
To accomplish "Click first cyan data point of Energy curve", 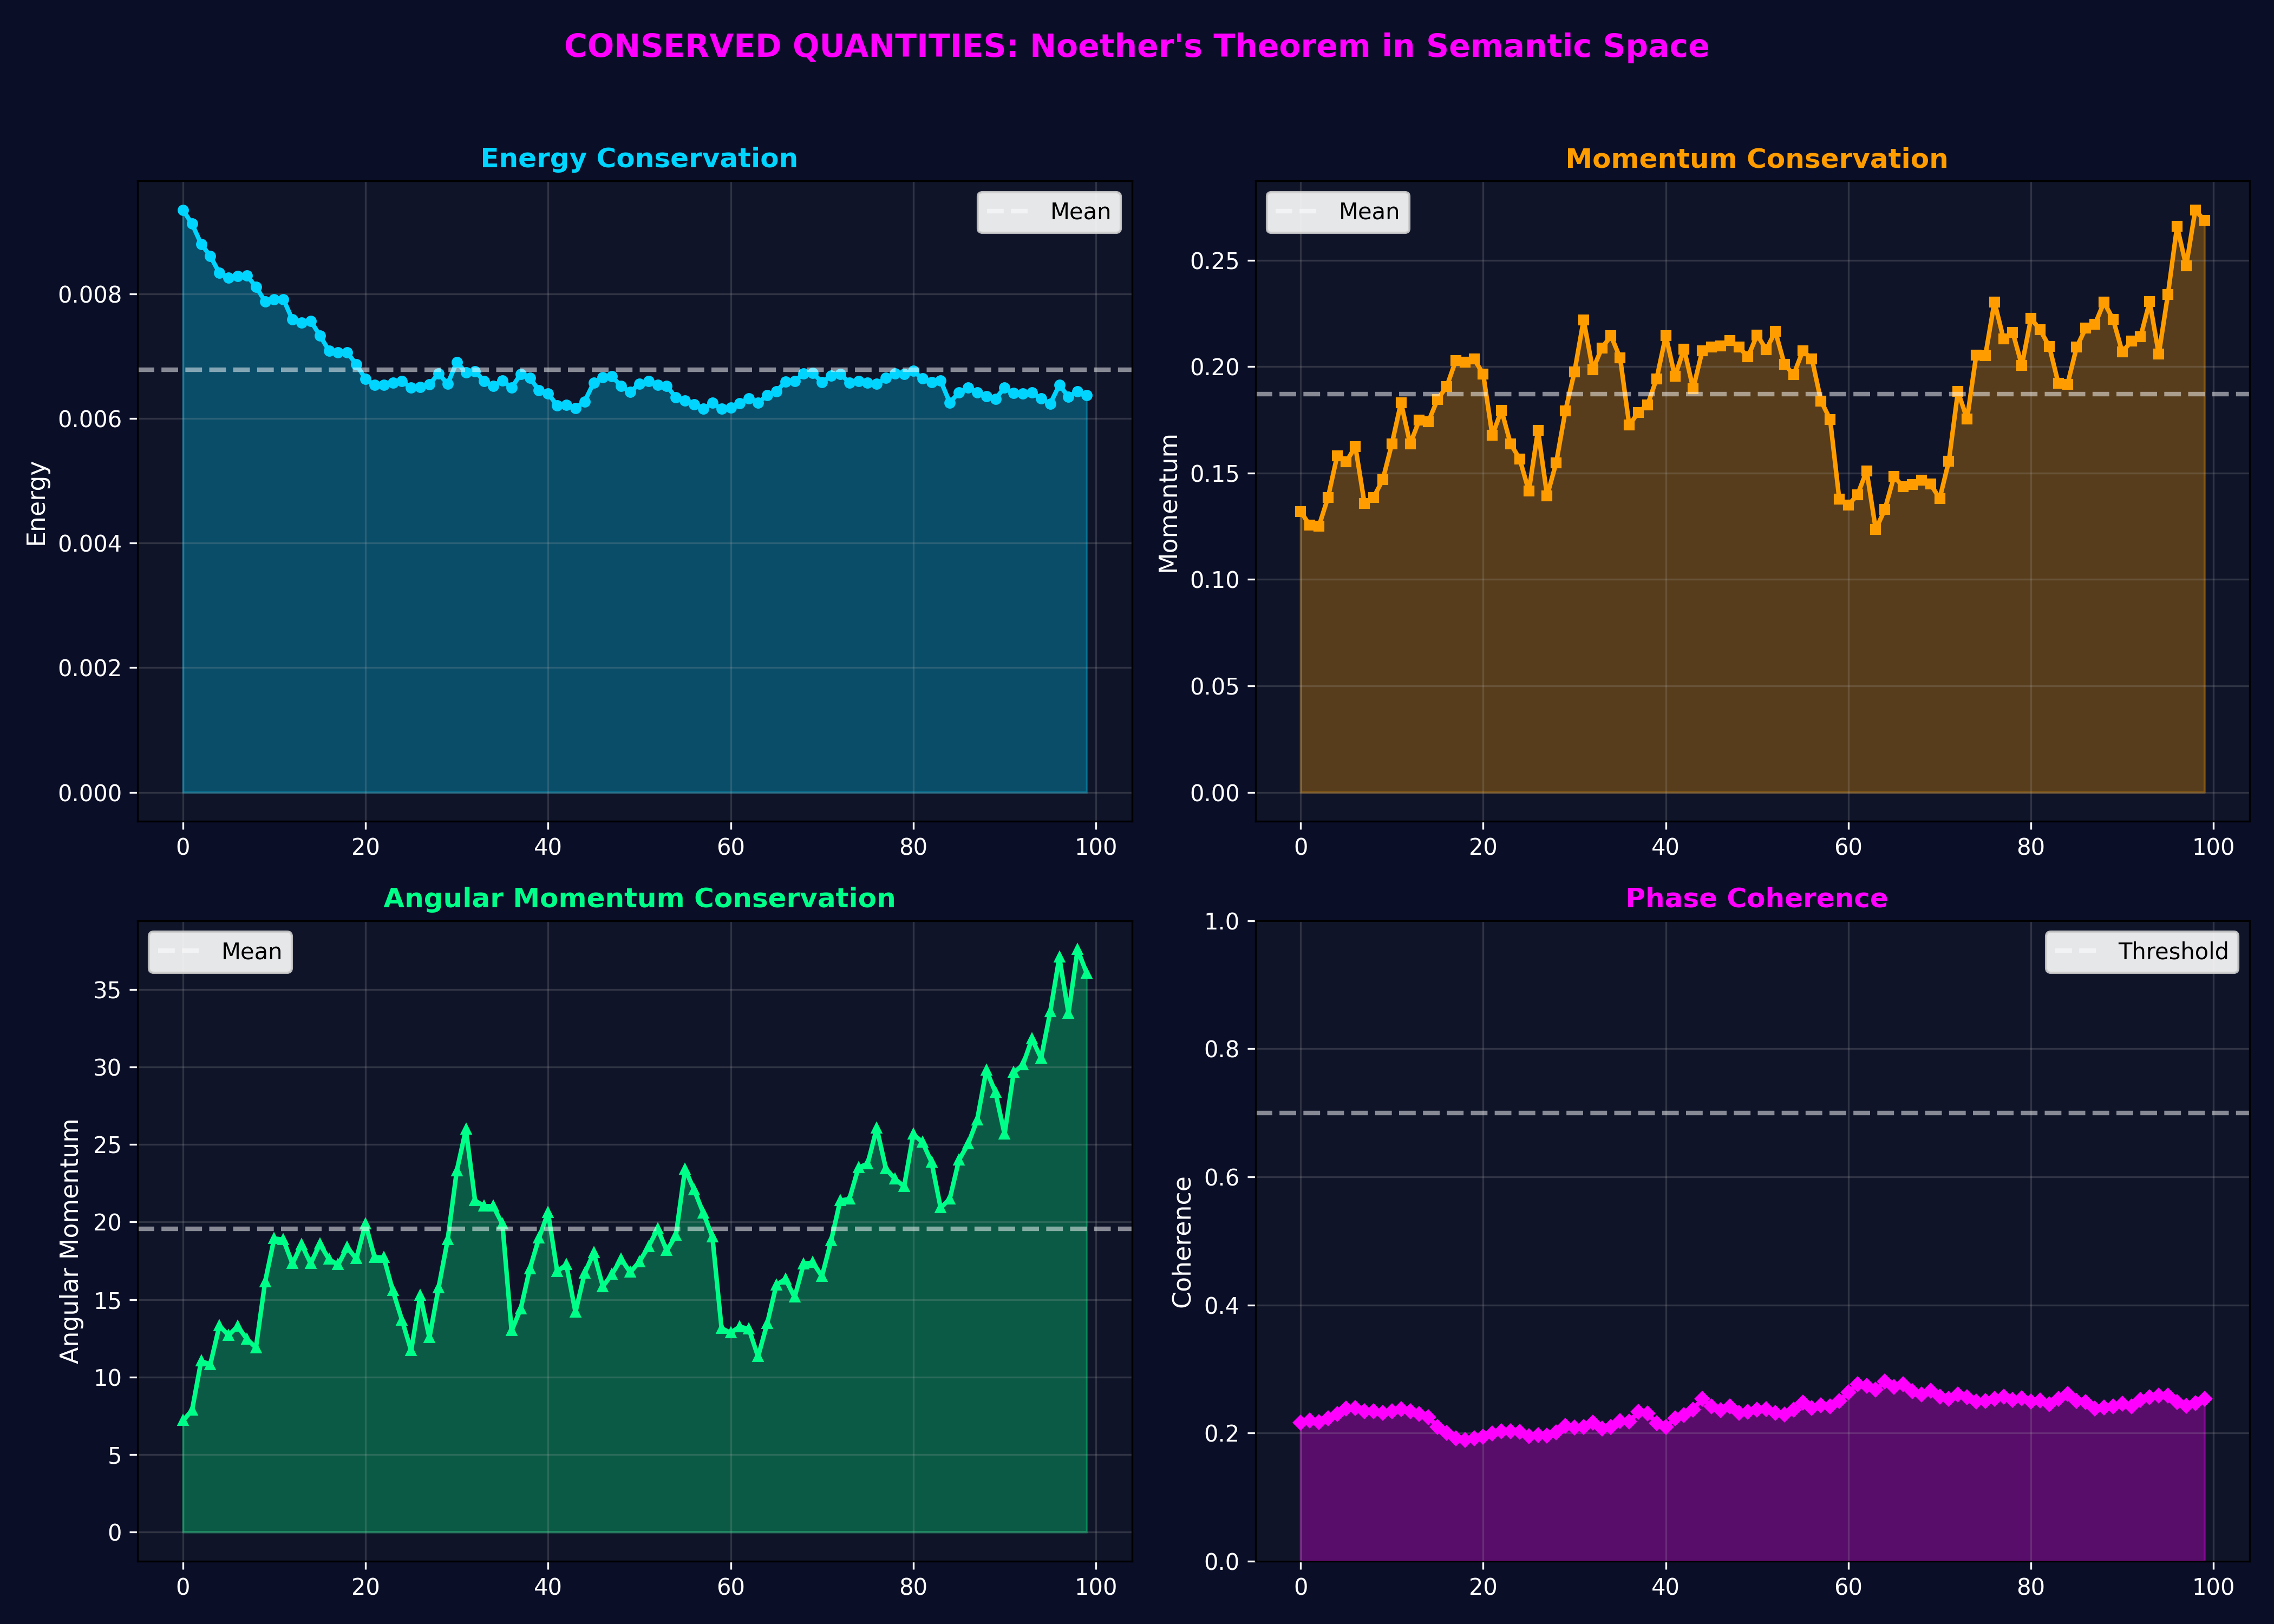I will click(183, 210).
